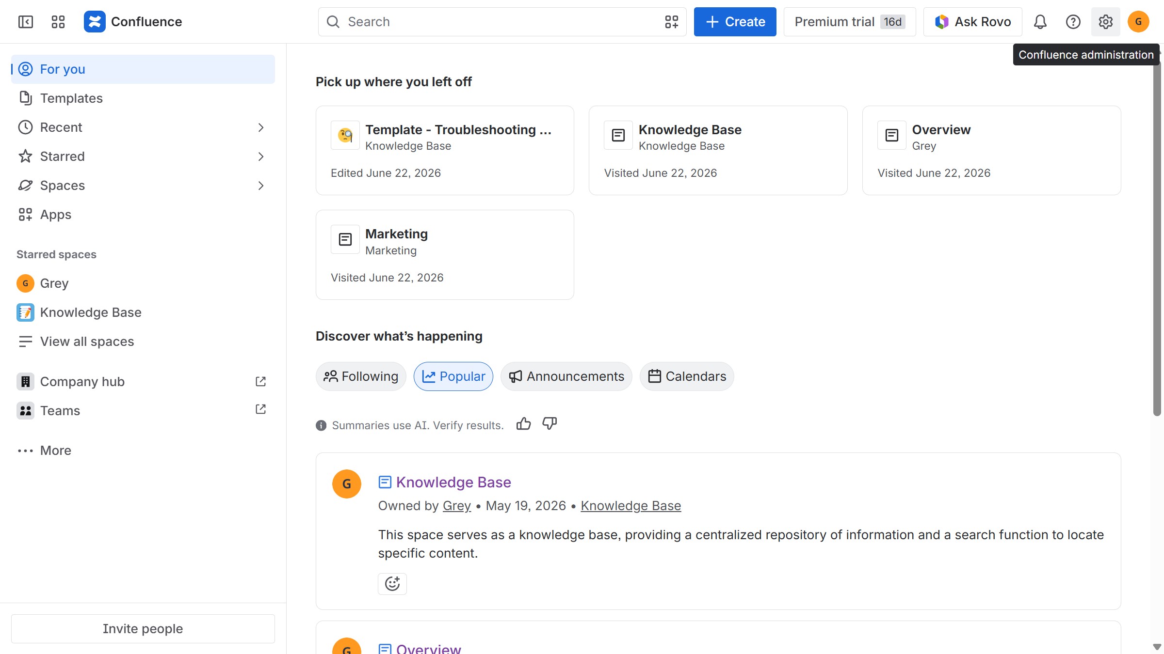Click the Rovo logo icon
The image size is (1164, 654).
(x=941, y=22)
